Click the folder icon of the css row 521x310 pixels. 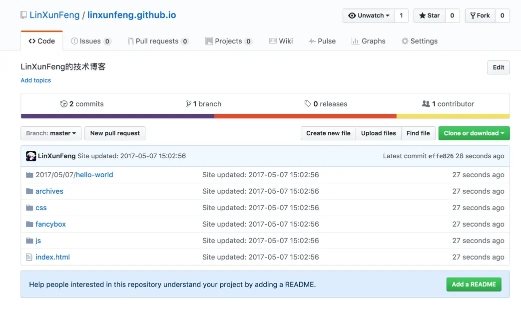click(x=29, y=208)
